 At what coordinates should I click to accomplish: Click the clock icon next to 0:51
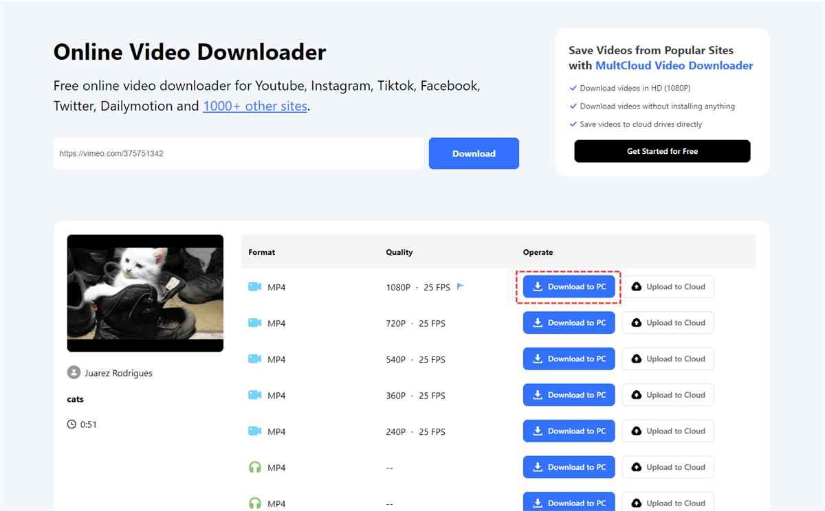71,424
